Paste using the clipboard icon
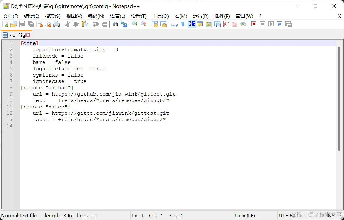Screen dimensions: 344x220 pos(85,24)
